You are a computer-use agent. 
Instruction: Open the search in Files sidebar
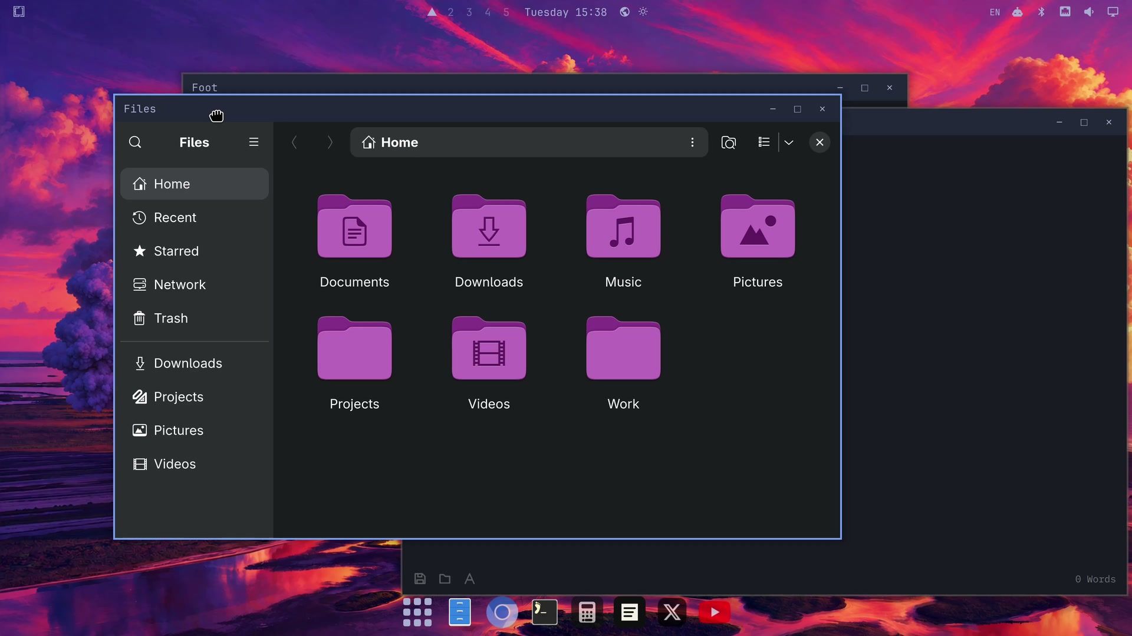pos(135,143)
